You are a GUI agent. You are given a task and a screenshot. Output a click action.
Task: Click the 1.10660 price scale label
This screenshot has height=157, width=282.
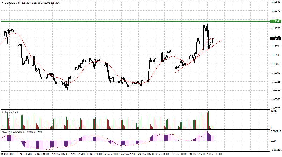tap(276, 64)
